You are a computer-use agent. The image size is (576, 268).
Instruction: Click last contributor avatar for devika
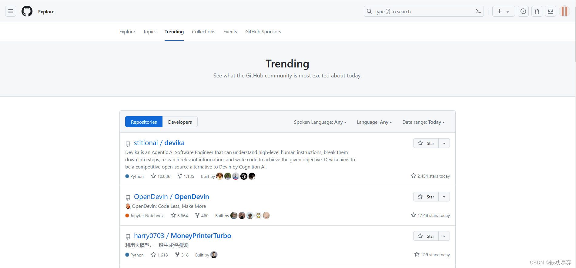tap(252, 176)
